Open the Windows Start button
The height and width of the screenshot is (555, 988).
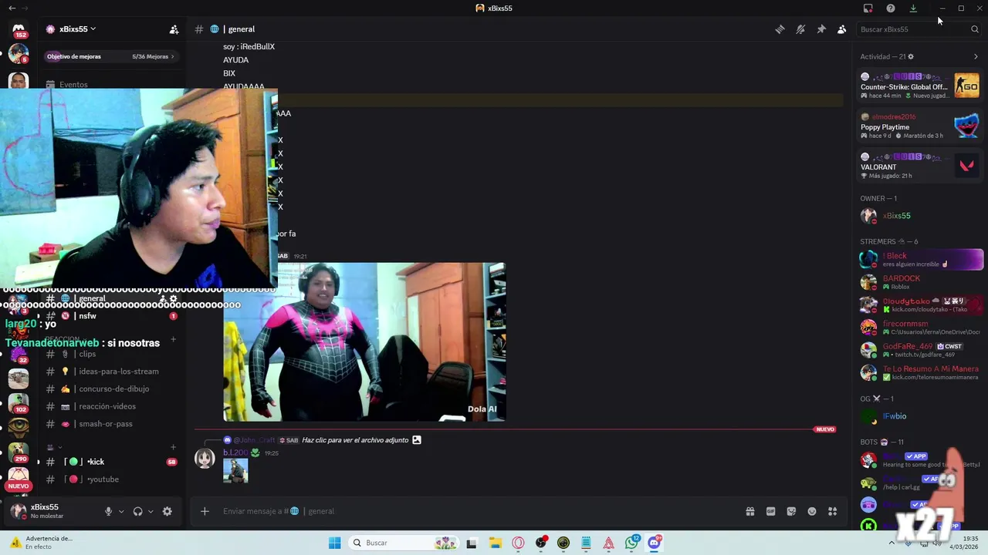334,543
